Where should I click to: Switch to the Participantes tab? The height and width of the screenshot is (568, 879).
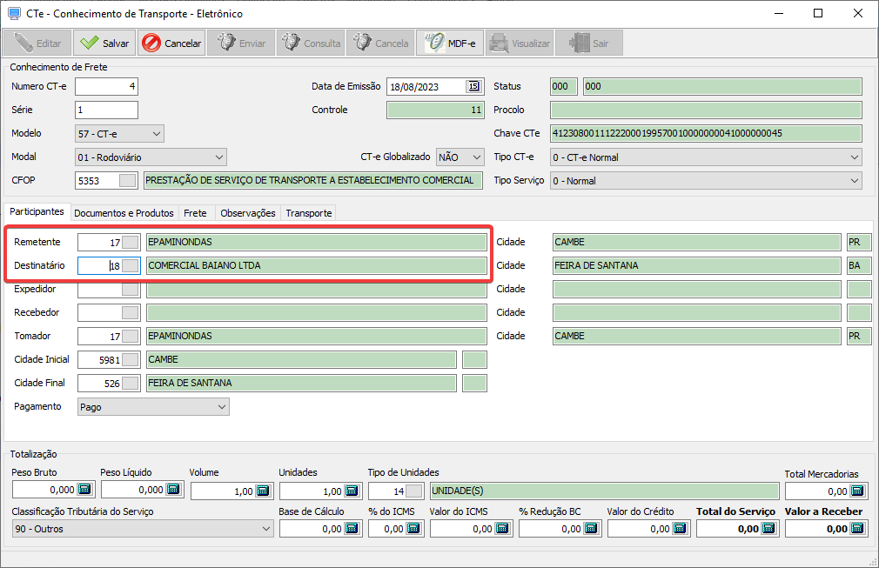(x=37, y=211)
